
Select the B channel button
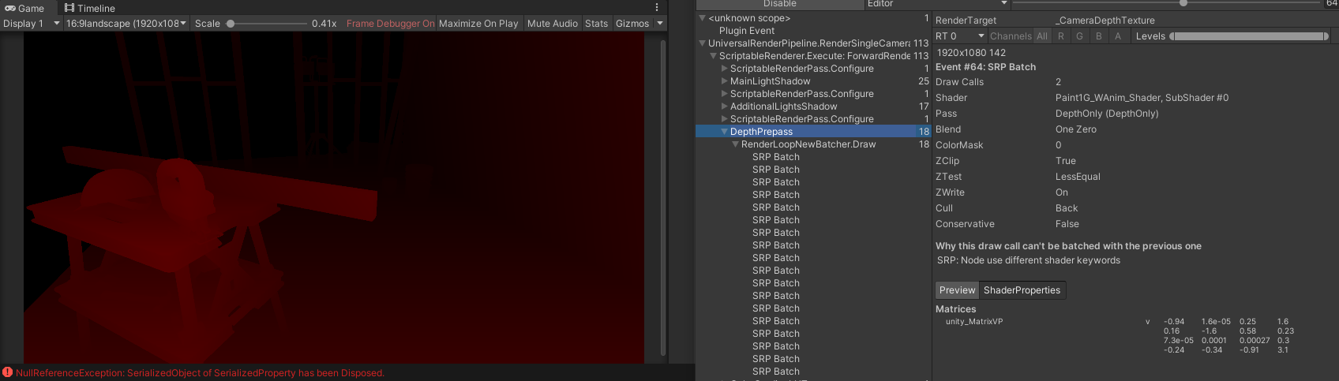click(1098, 36)
